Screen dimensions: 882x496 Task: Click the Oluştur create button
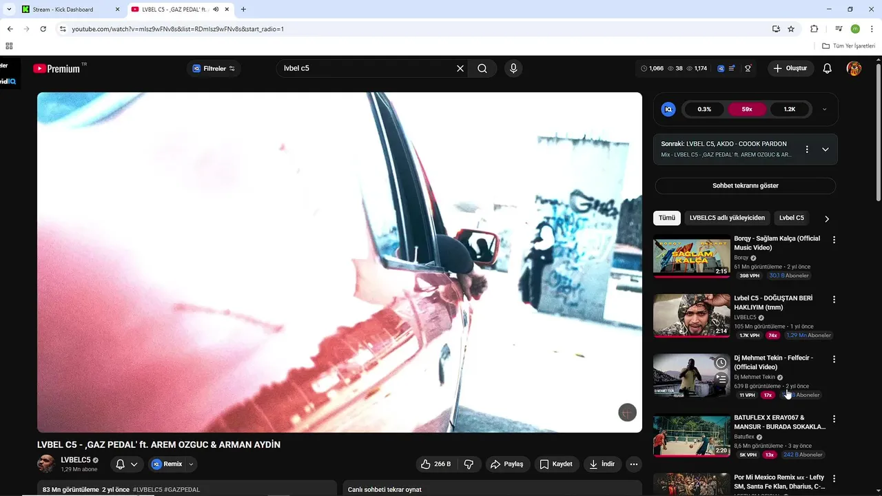[x=790, y=68]
